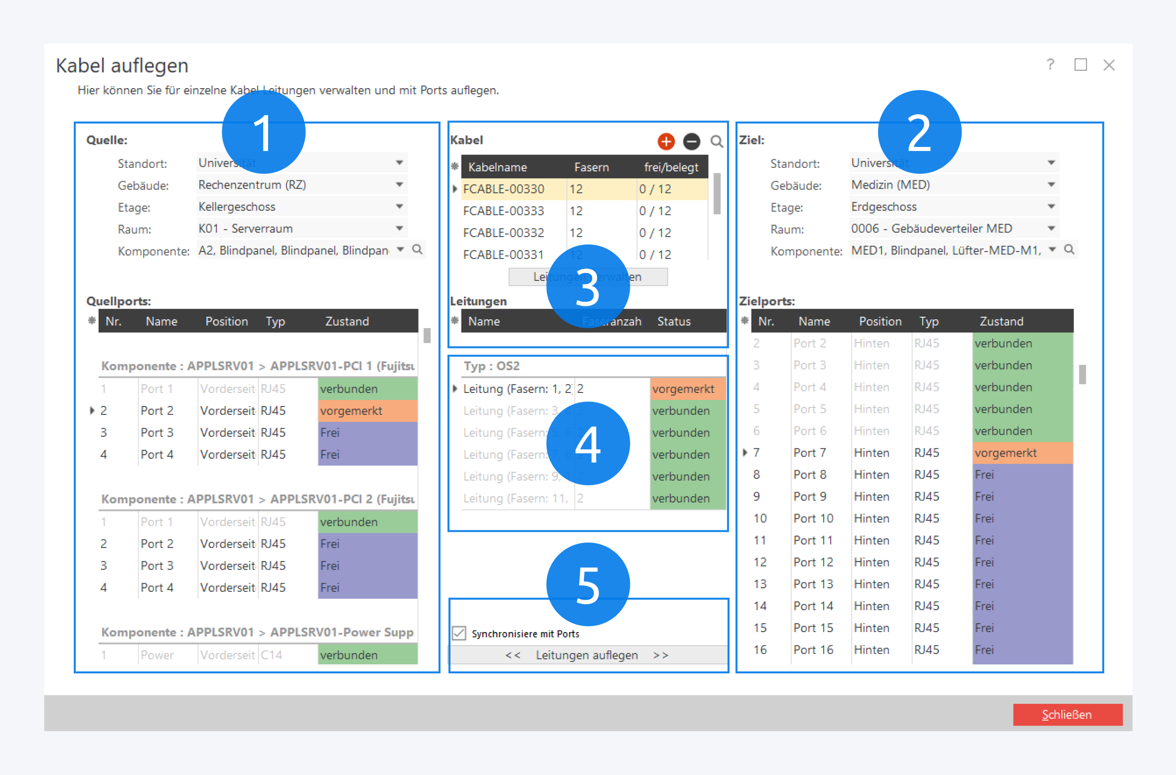Open the Ziel Etage dropdown
Image resolution: width=1176 pixels, height=775 pixels.
(1051, 207)
